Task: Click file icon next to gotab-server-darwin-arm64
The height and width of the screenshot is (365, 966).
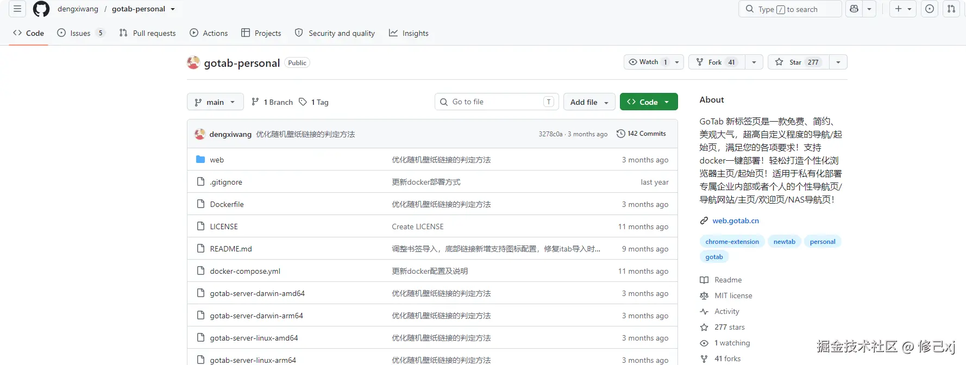Action: click(x=200, y=315)
